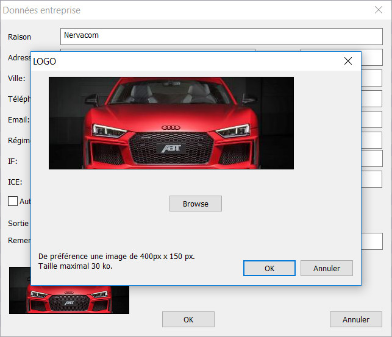Confirm the LOGO dialog with OK

[269, 268]
